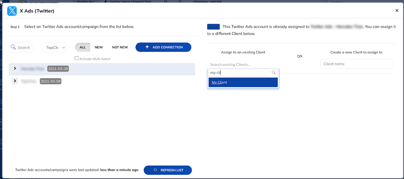Viewport: 404px width, 179px height.
Task: Click the ADD CONNECTION button
Action: pos(163,47)
